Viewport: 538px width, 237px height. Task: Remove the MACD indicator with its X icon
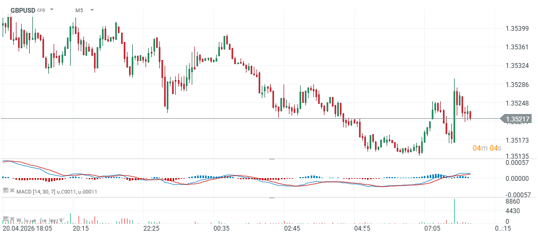pos(11,190)
